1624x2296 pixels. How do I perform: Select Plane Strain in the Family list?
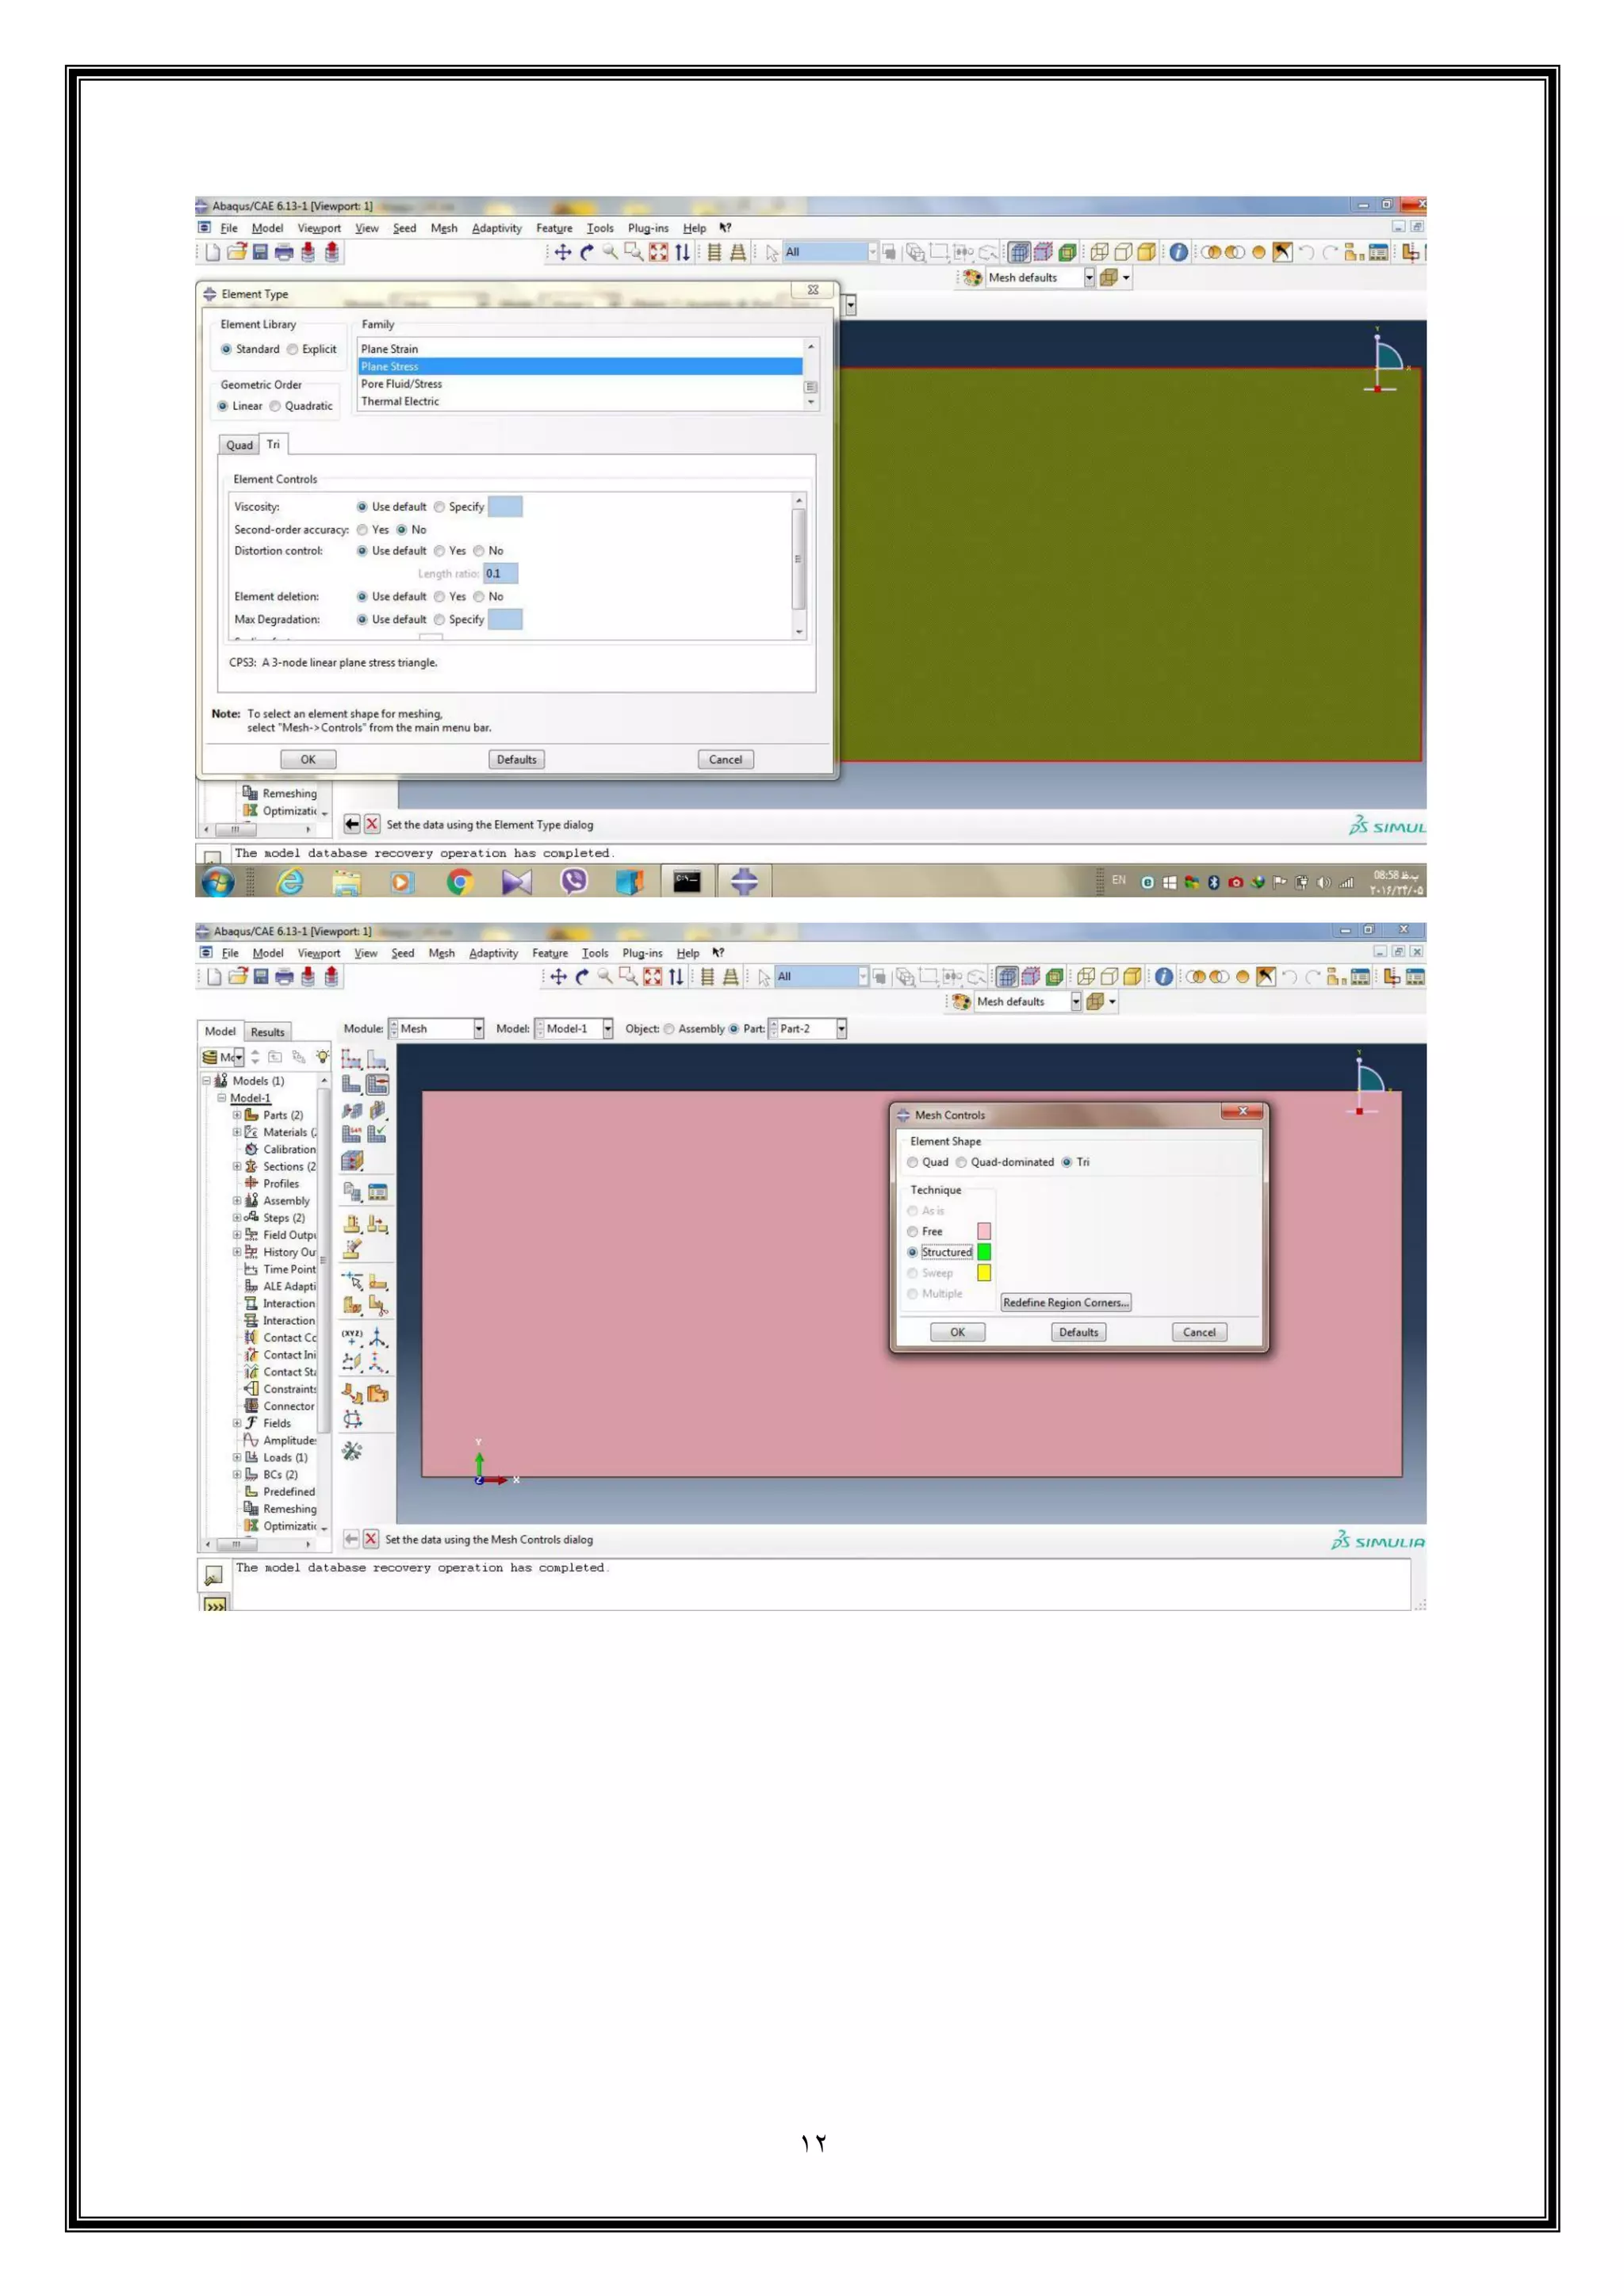pos(390,349)
